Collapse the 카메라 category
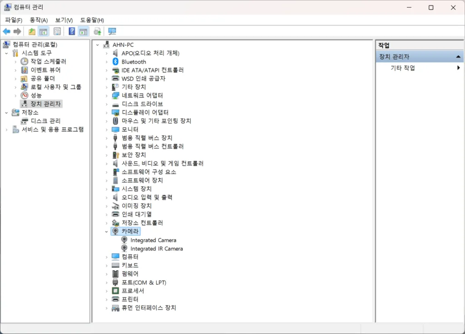 [x=106, y=231]
